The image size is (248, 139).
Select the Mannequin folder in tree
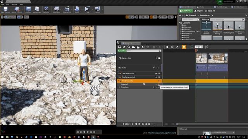pos(188,34)
